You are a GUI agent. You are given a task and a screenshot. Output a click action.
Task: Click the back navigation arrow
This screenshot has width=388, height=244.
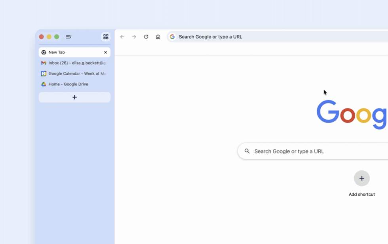pos(122,36)
